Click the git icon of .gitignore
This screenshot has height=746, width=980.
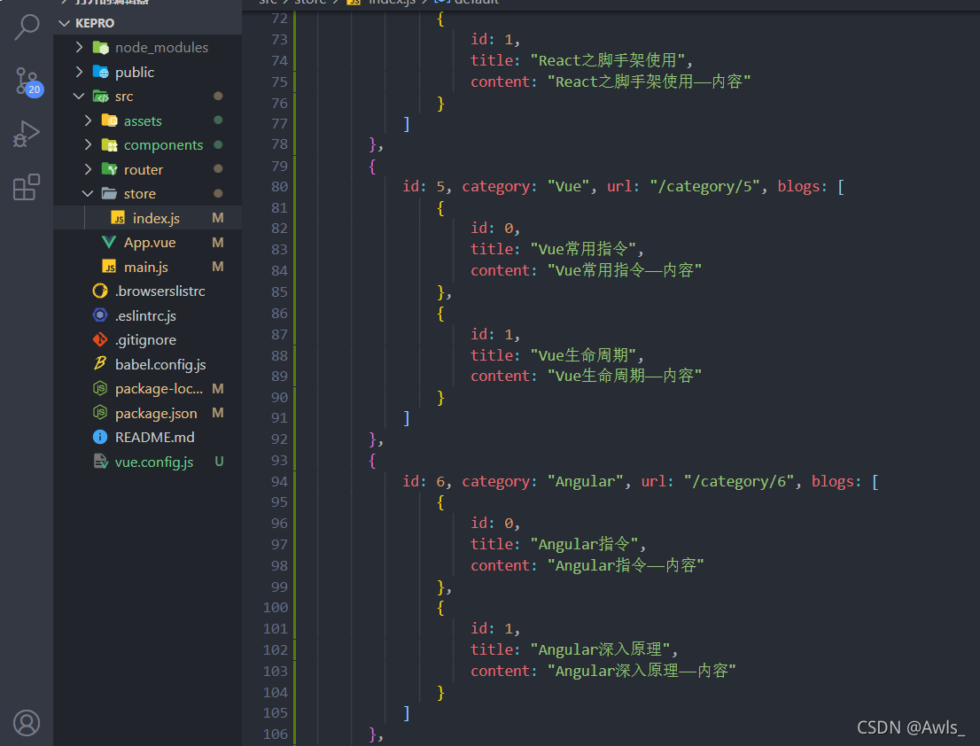[100, 340]
